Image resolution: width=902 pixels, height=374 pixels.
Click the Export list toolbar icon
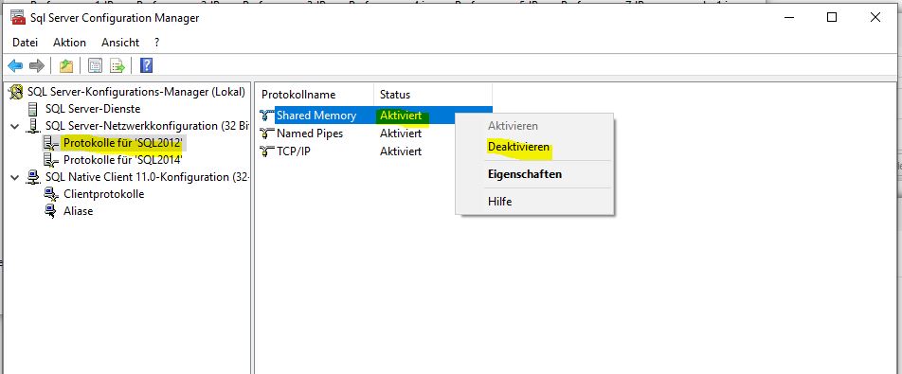[117, 65]
